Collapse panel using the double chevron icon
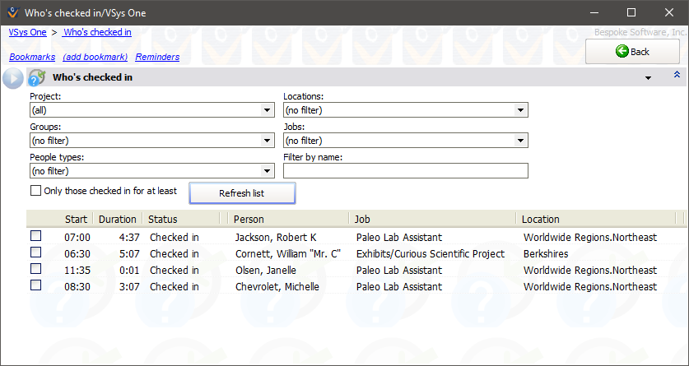This screenshot has width=689, height=366. tap(677, 76)
